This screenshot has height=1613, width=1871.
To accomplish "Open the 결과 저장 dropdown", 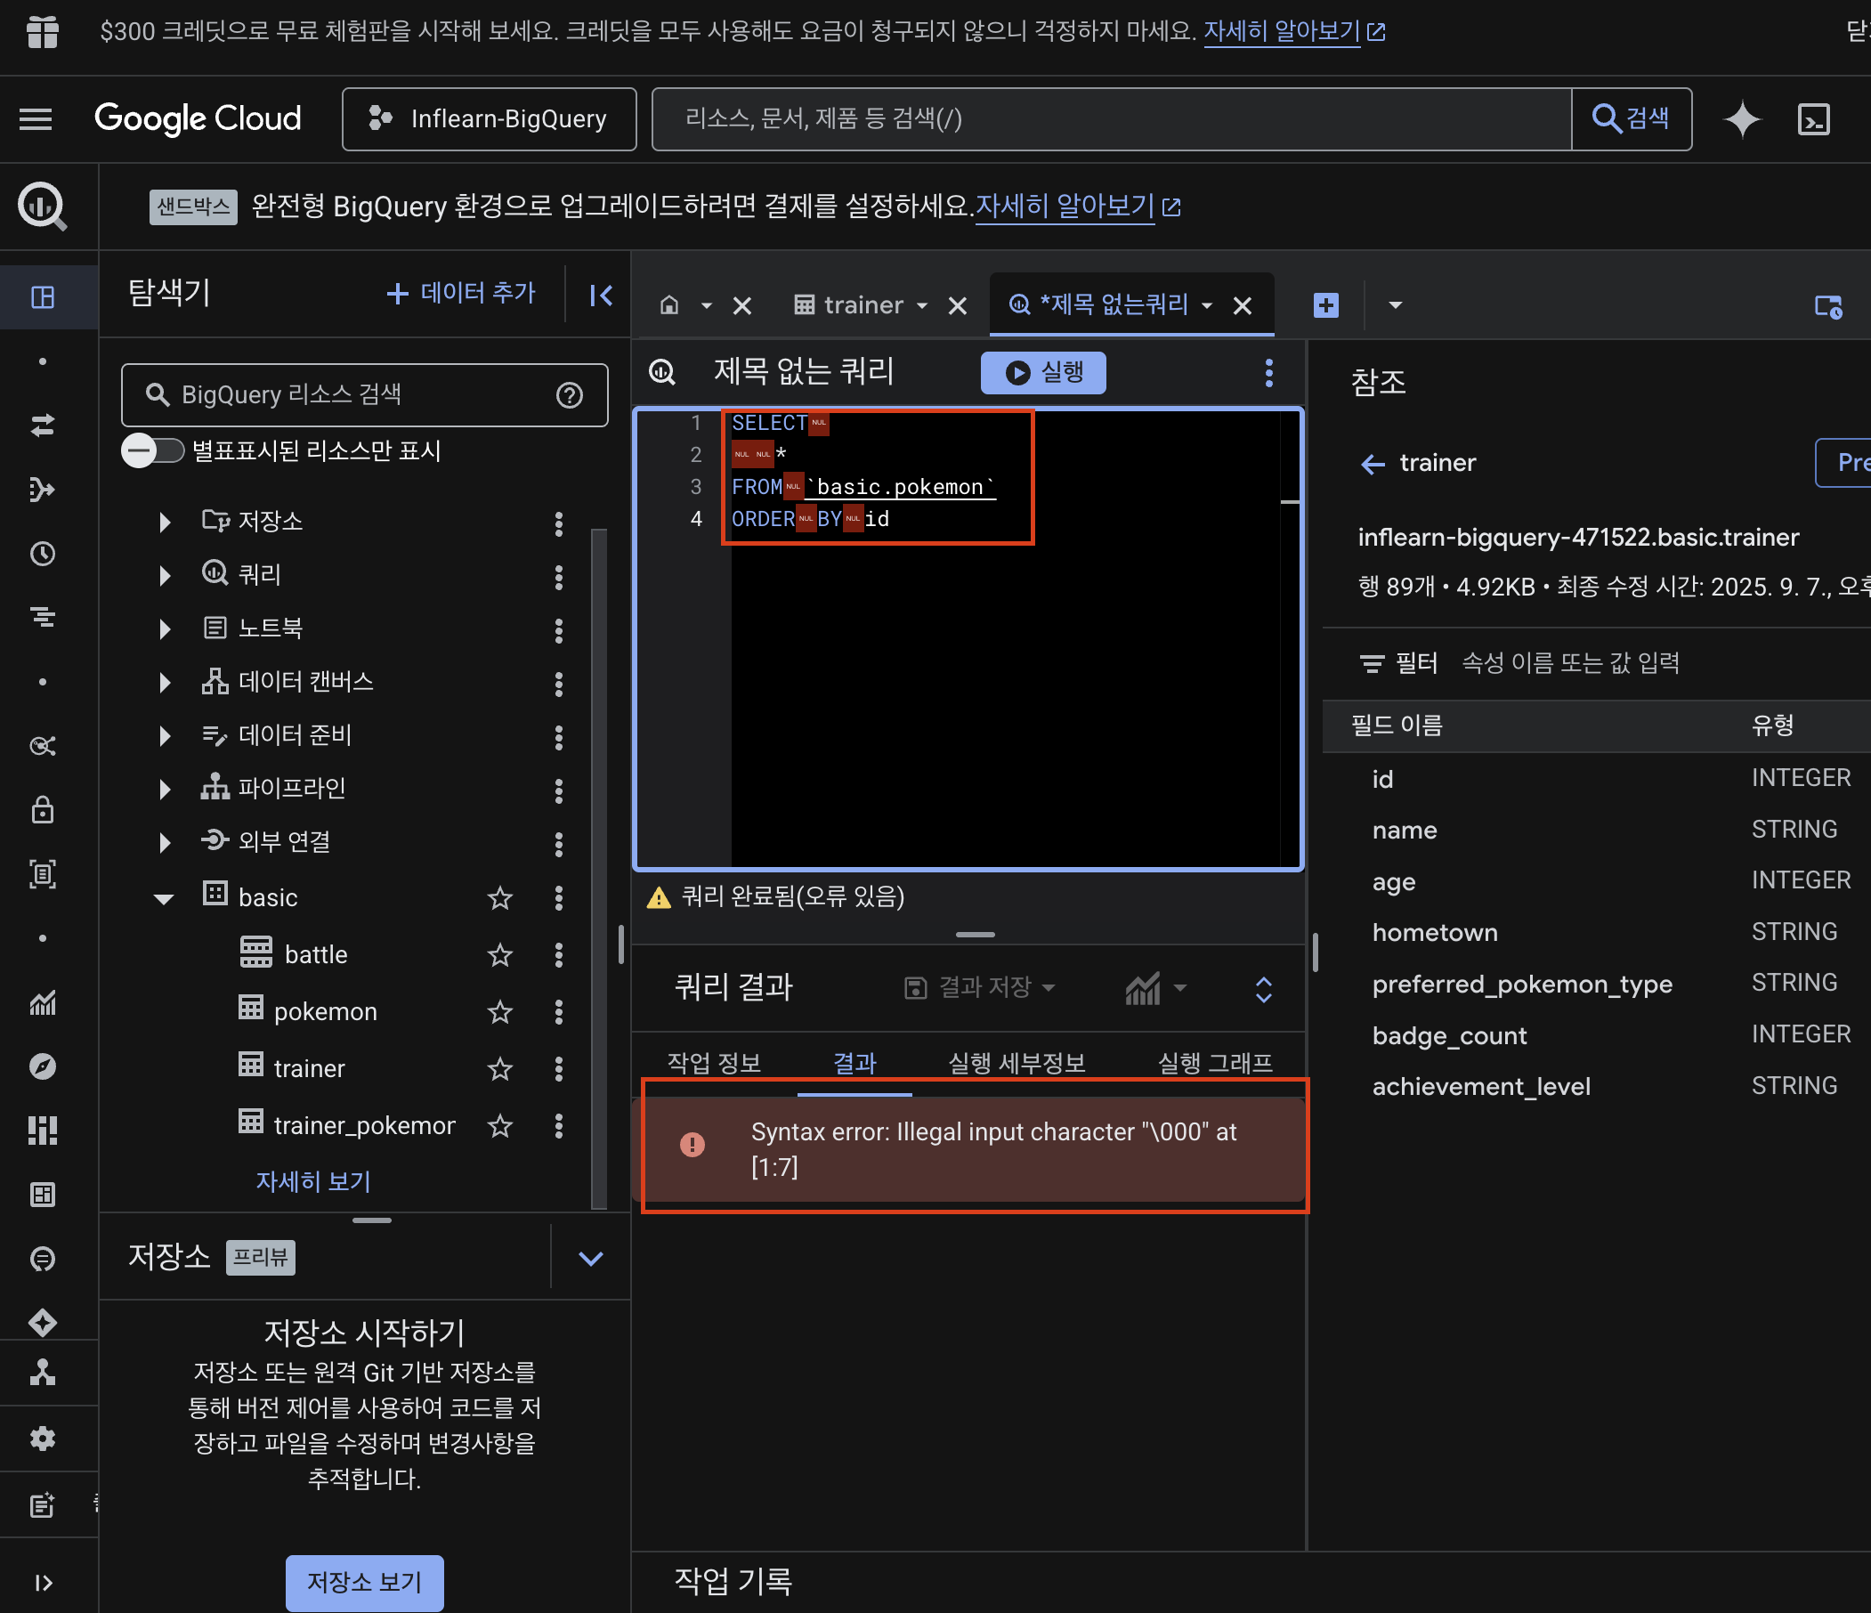I will click(x=980, y=987).
